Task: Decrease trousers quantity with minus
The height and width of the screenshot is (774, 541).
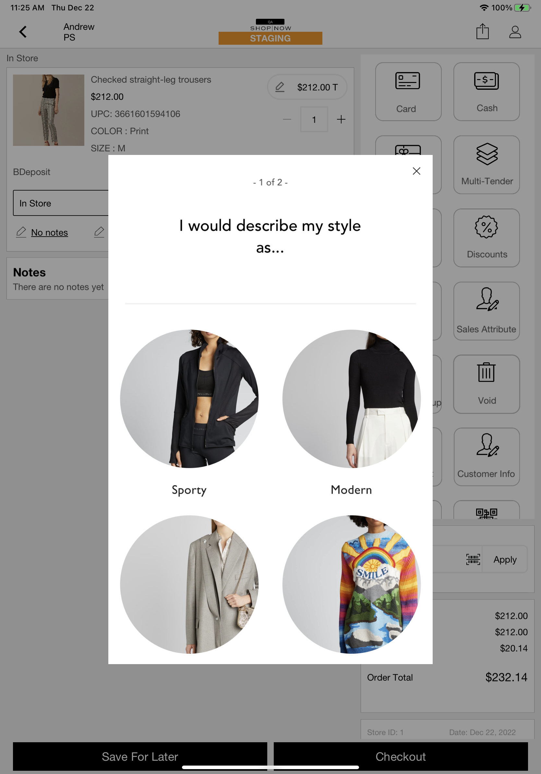Action: pos(287,119)
